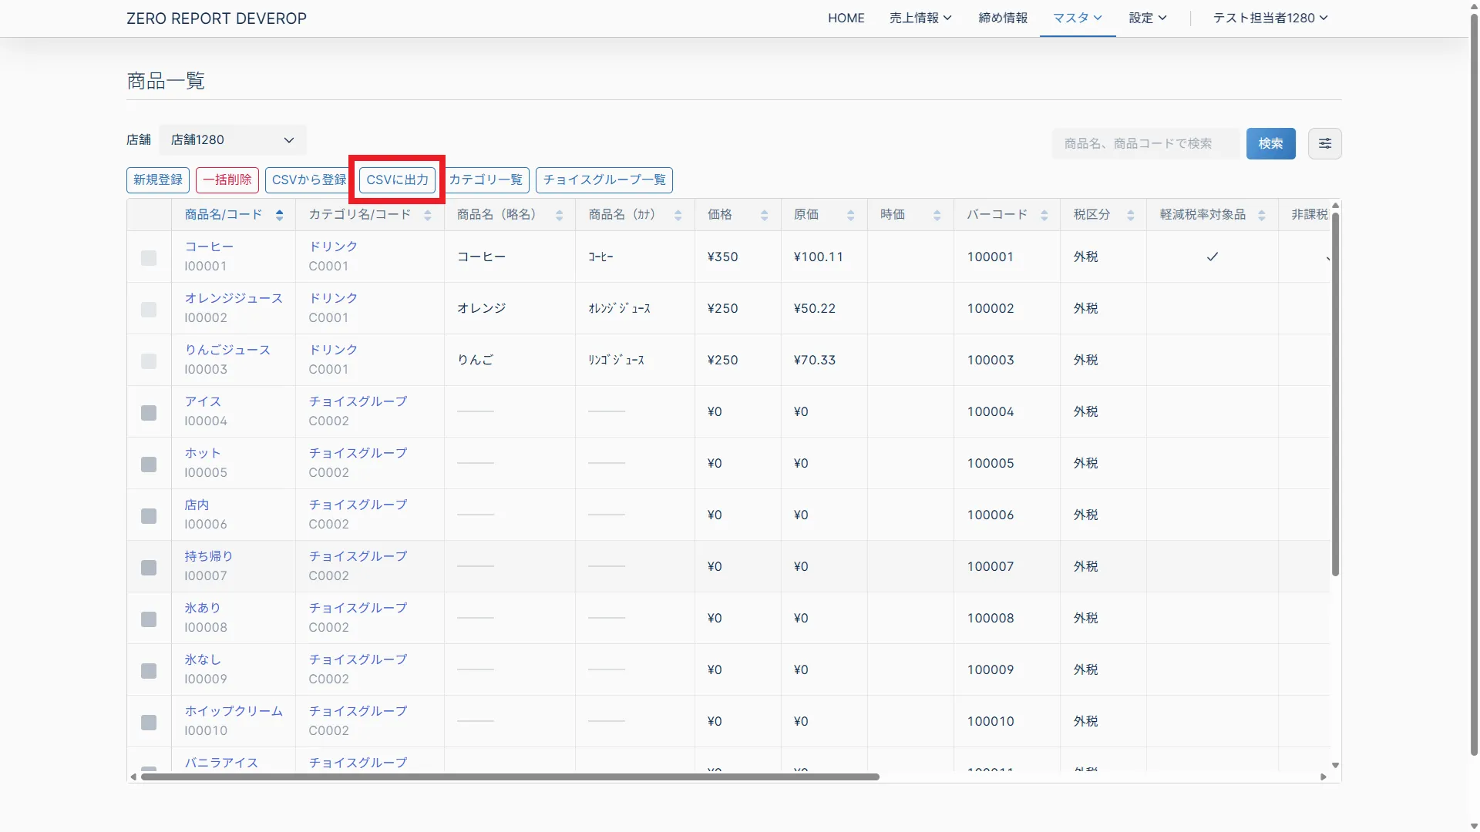
Task: Open the コーヒー product link
Action: click(x=209, y=247)
